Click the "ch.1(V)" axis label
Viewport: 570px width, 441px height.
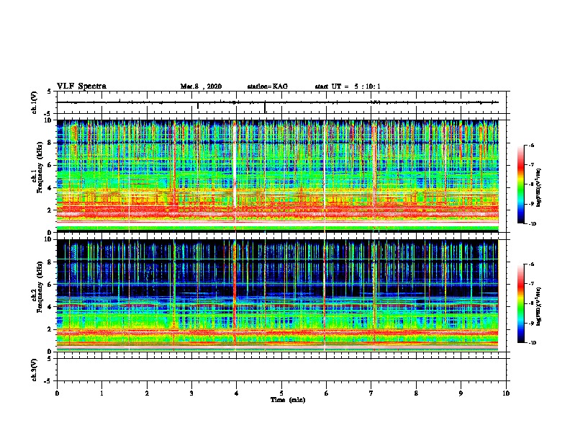coord(35,102)
